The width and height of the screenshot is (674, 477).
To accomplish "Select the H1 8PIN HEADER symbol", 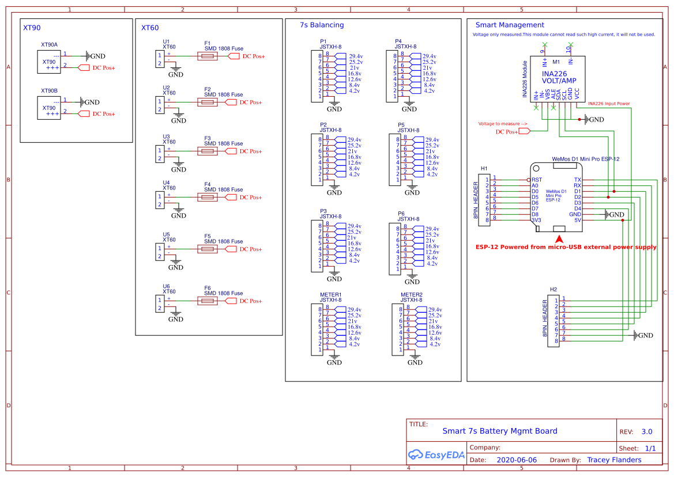I will tap(483, 199).
